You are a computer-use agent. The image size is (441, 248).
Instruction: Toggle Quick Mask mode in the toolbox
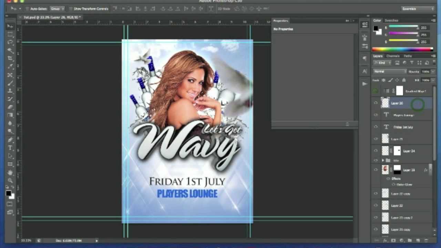[x=10, y=205]
